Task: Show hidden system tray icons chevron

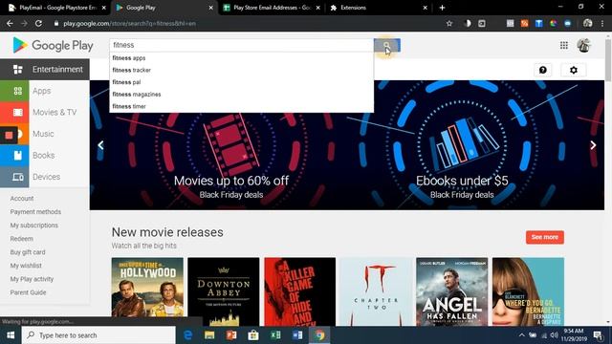Action: coord(521,335)
